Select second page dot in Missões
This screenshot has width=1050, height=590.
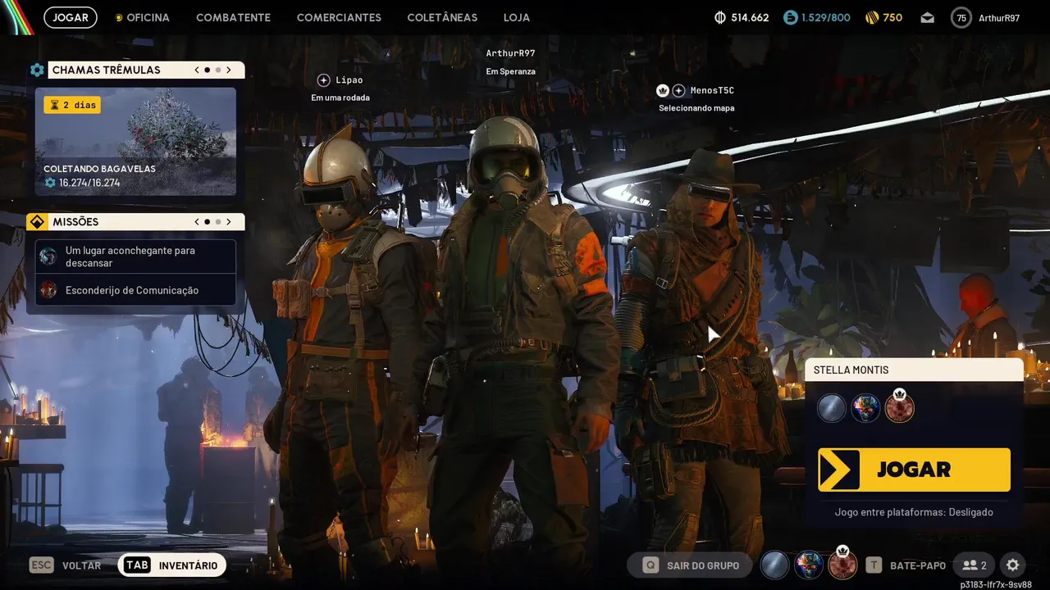(218, 222)
